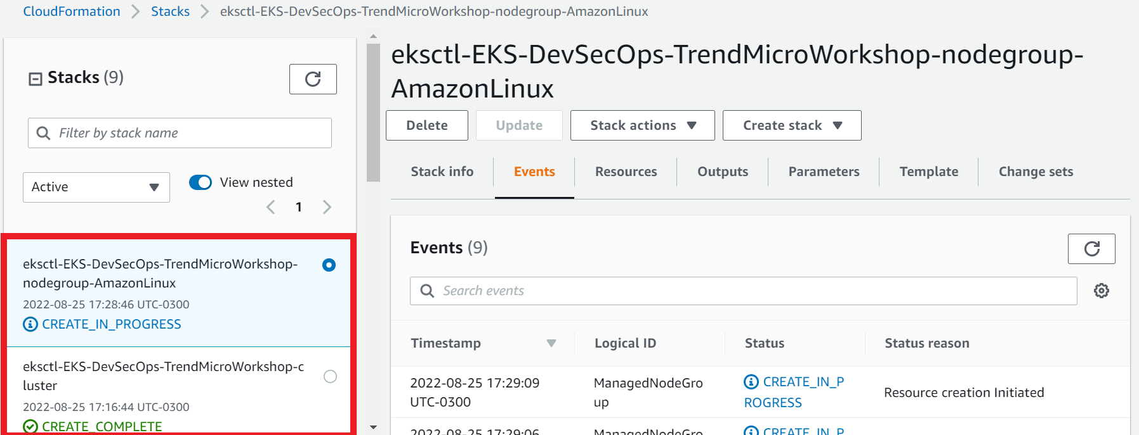Image resolution: width=1139 pixels, height=435 pixels.
Task: Click the Search events field
Action: (743, 291)
